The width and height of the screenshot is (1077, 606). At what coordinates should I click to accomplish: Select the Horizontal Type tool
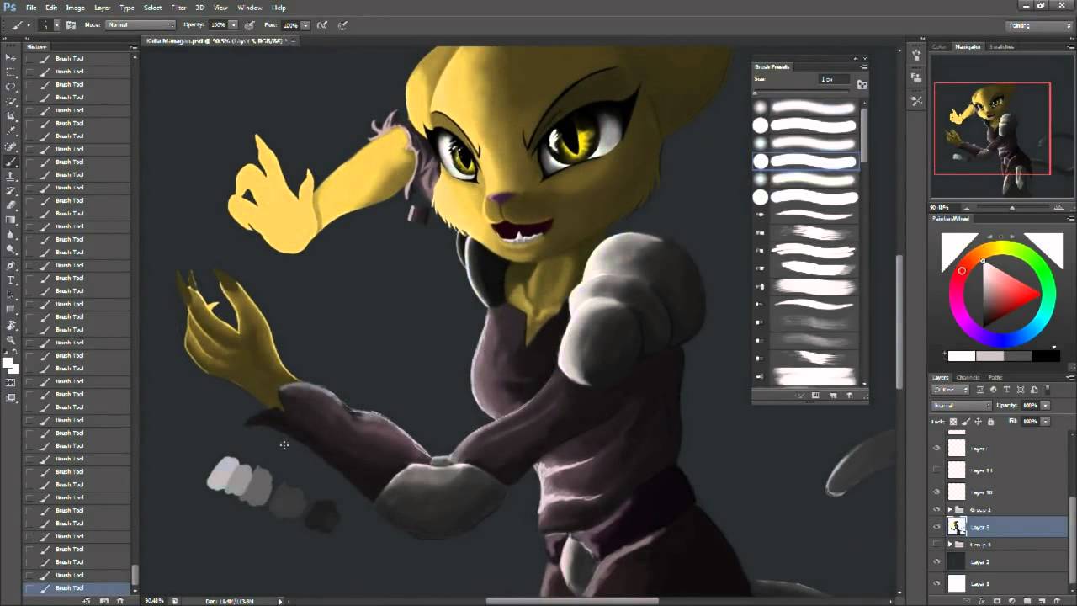click(11, 279)
